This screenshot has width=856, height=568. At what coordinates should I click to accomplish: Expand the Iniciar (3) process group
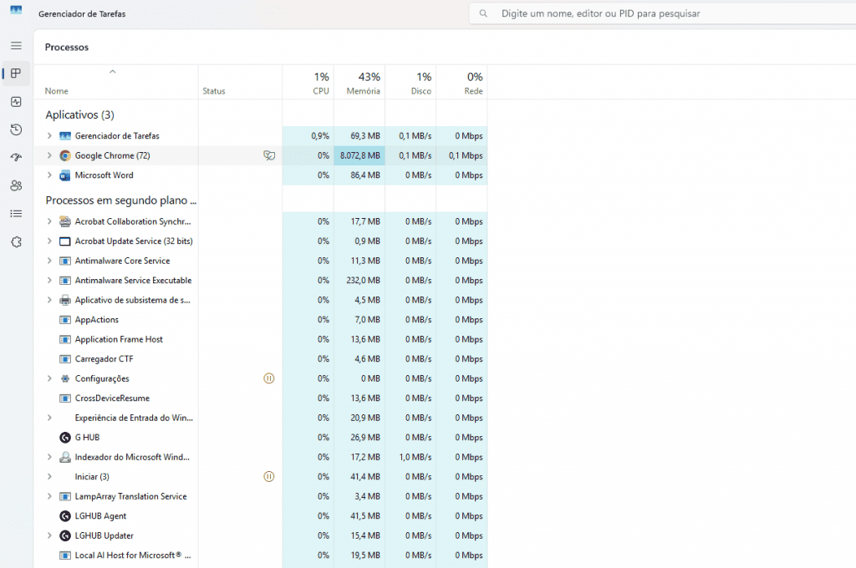pyautogui.click(x=49, y=477)
